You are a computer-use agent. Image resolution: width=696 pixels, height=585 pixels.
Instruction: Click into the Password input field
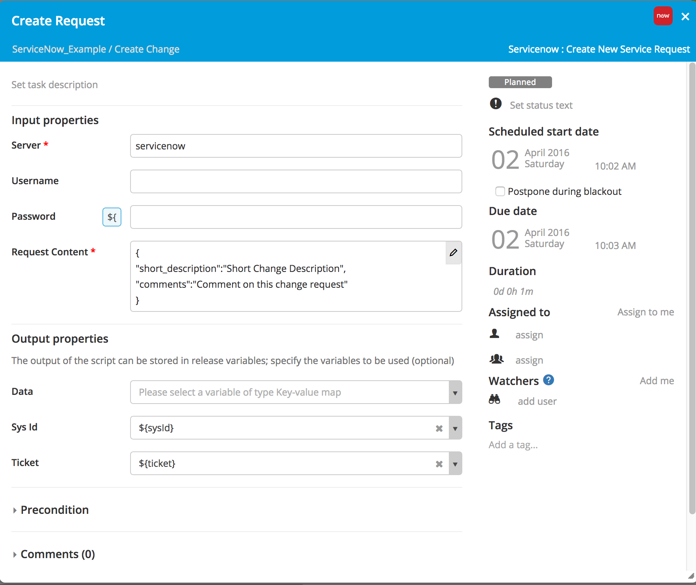tap(296, 217)
